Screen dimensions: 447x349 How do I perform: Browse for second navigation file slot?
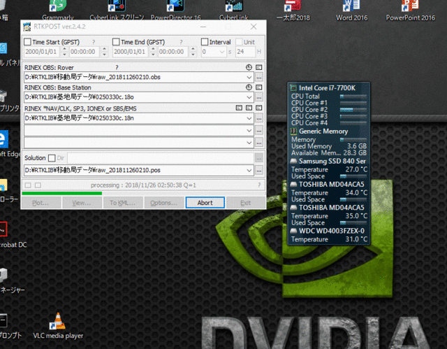259,131
